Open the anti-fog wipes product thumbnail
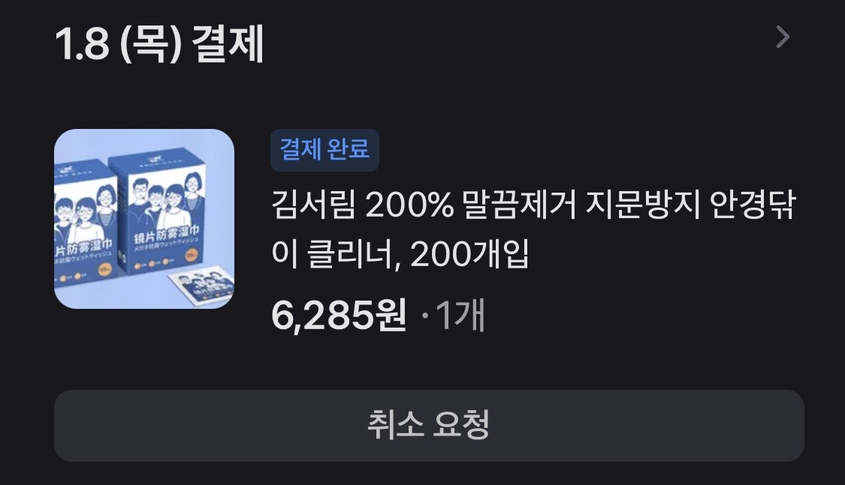The height and width of the screenshot is (485, 845). (x=144, y=219)
